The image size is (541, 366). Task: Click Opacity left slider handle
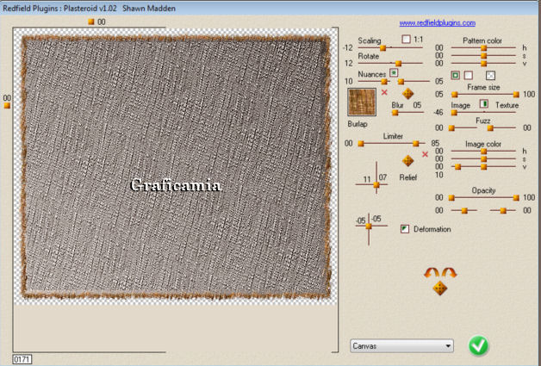[x=451, y=198]
